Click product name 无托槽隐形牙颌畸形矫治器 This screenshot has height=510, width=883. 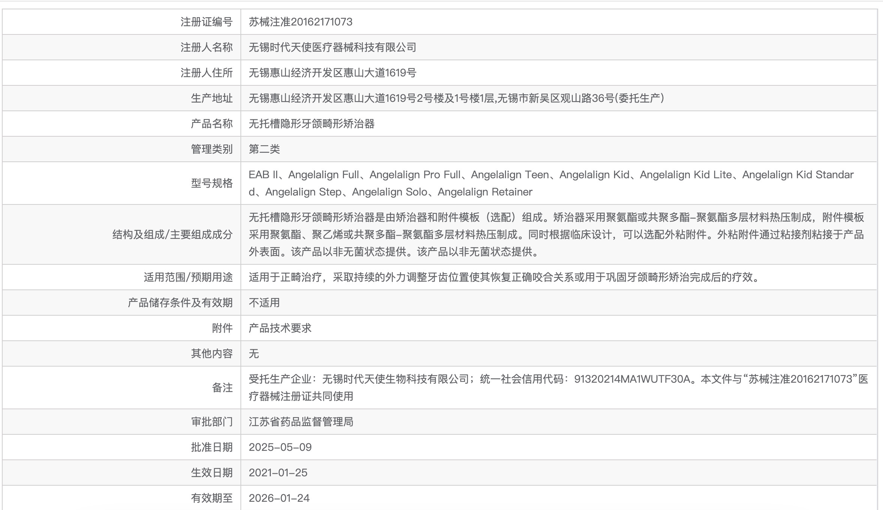pos(311,124)
